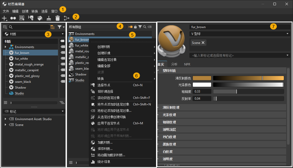Screen dimensions: 293x168
Task: Open the 标记 panel dropdown
Action: 34,111
